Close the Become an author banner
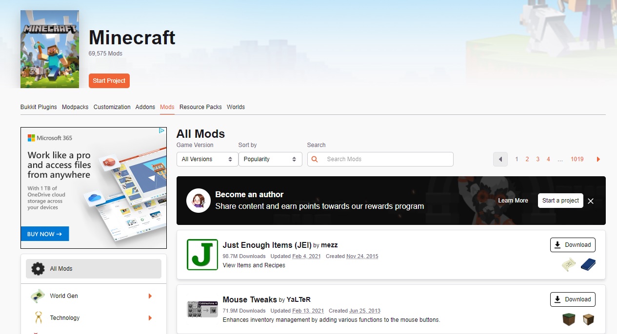The height and width of the screenshot is (334, 617). [590, 201]
